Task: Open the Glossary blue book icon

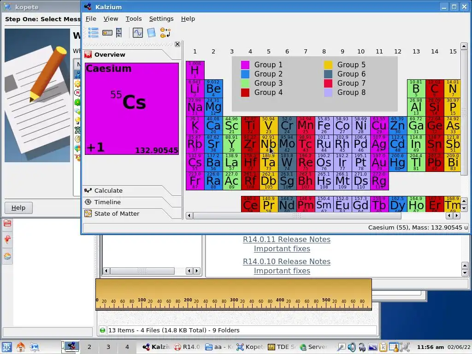Action: click(x=151, y=33)
